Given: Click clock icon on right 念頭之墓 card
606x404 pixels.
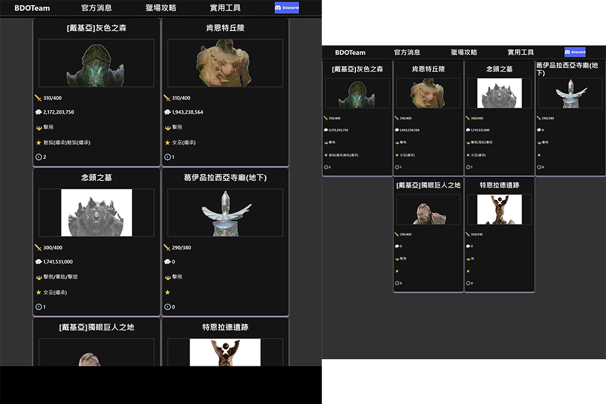Looking at the screenshot, I should [468, 167].
